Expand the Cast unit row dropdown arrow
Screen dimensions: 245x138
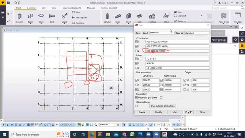click(201, 16)
